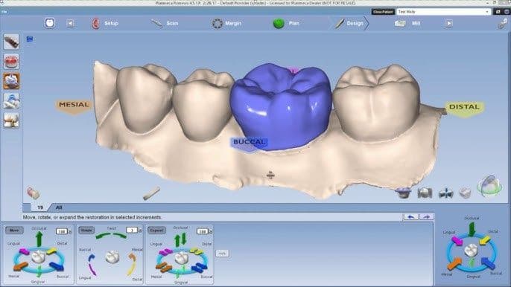Toggle the Expand mode button
Viewport: 511px width, 287px height.
[x=156, y=230]
